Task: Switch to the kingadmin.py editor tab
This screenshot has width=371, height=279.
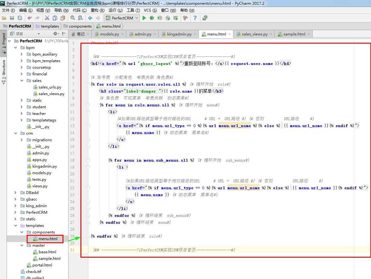Action: (x=179, y=34)
